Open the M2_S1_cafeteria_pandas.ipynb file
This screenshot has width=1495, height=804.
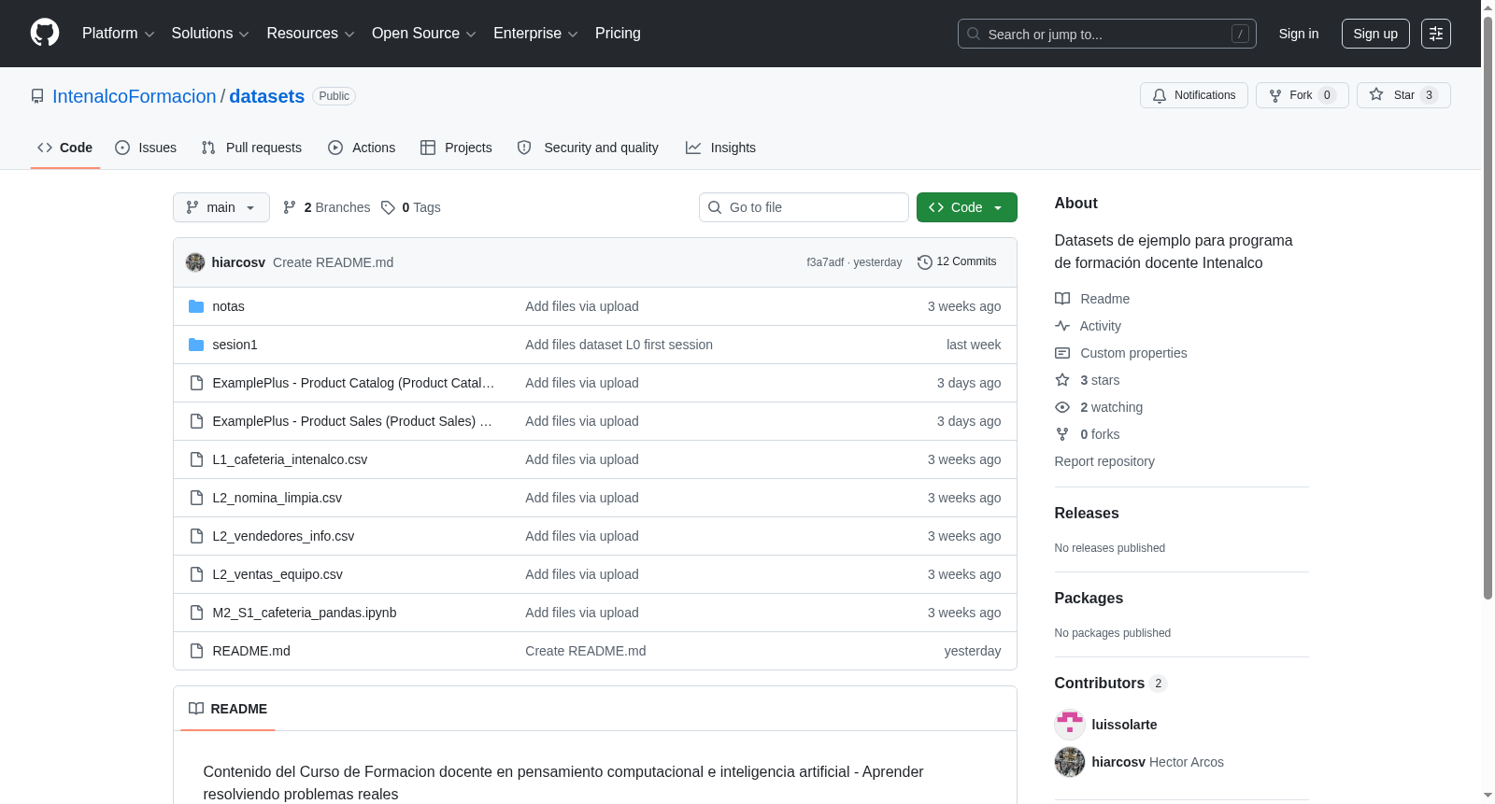click(305, 613)
